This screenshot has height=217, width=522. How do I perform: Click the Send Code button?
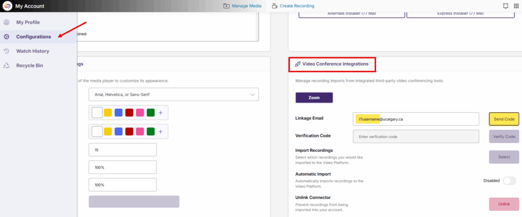504,119
